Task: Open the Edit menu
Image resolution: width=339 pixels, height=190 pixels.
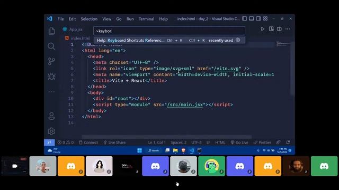Action: click(x=72, y=19)
